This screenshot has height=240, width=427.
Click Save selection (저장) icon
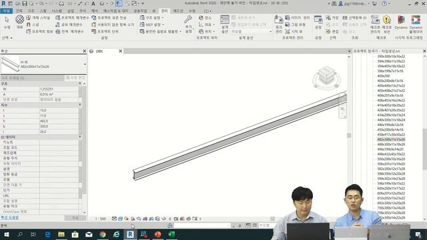coord(332,18)
